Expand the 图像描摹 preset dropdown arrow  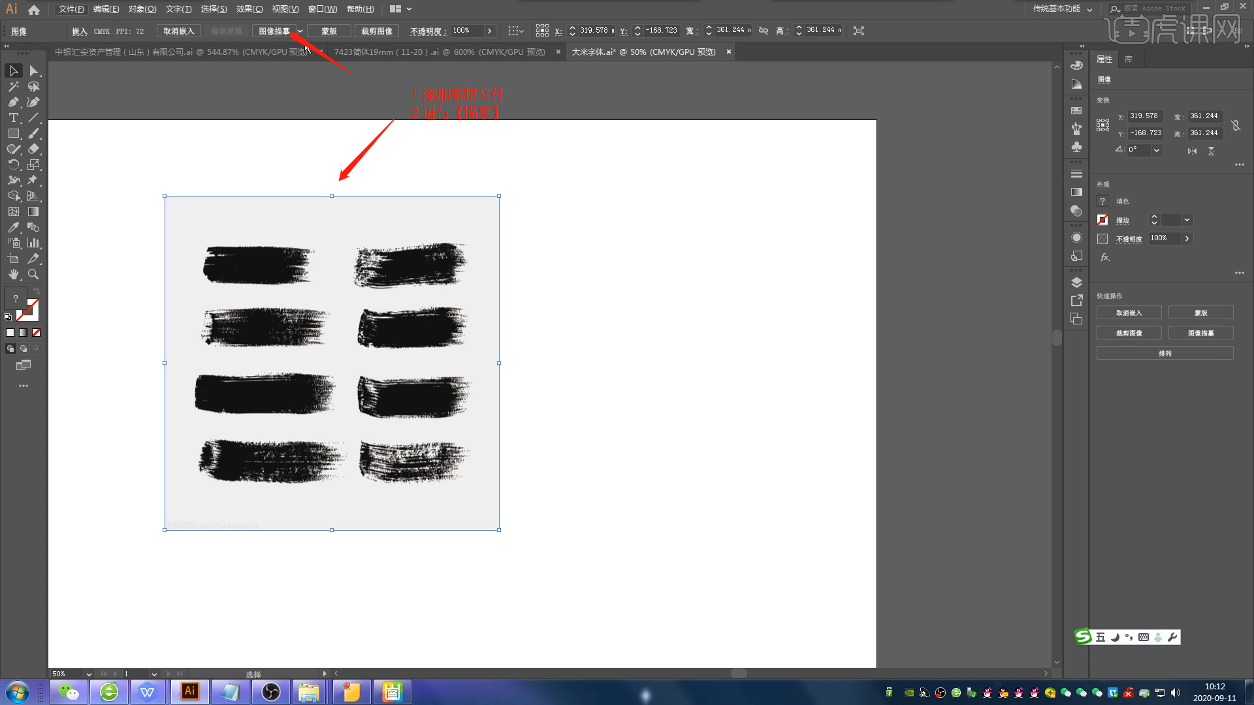300,31
